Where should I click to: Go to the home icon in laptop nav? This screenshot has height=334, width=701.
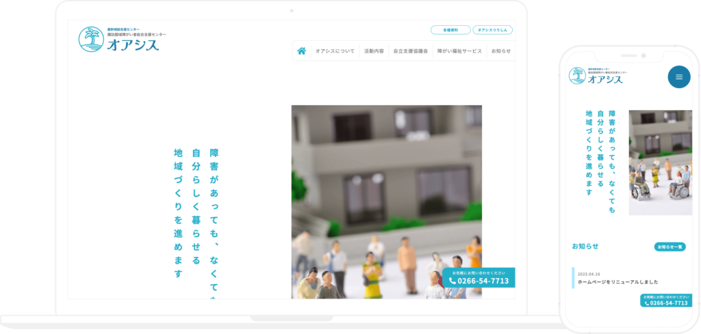click(x=302, y=51)
